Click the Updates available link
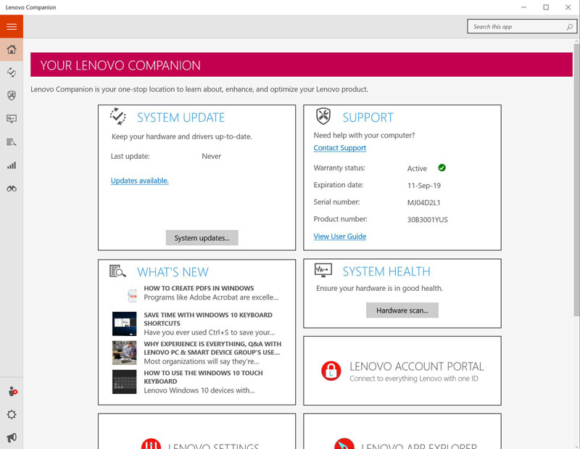The image size is (580, 449). [139, 181]
